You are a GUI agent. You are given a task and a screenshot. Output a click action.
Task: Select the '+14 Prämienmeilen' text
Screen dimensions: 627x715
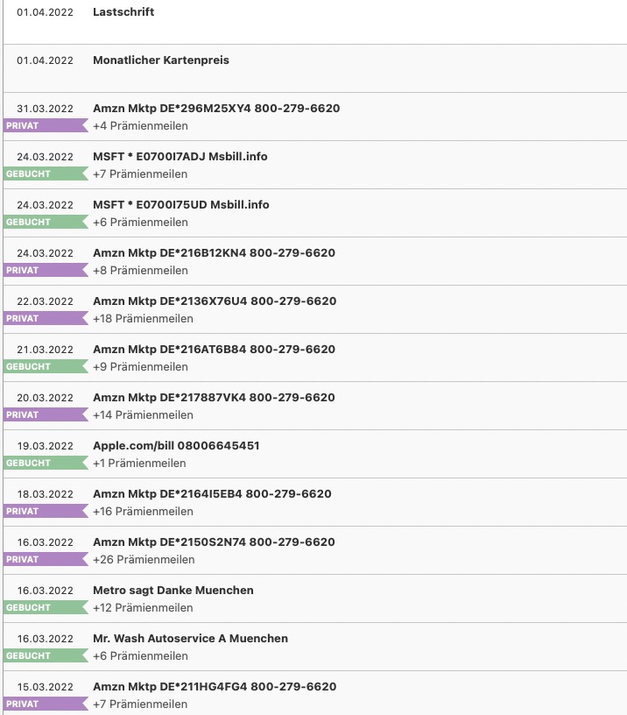pos(143,415)
